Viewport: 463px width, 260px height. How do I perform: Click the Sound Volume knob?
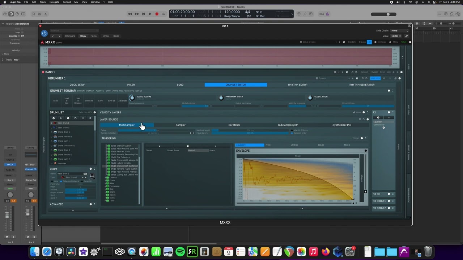[x=132, y=98]
